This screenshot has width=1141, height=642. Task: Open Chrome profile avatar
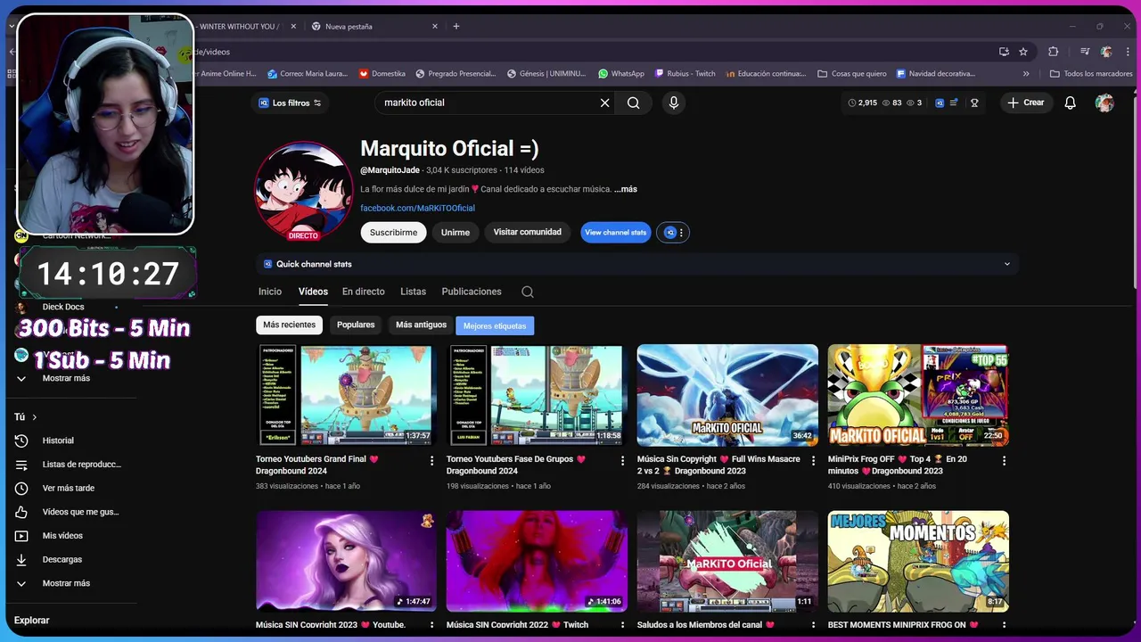point(1106,52)
